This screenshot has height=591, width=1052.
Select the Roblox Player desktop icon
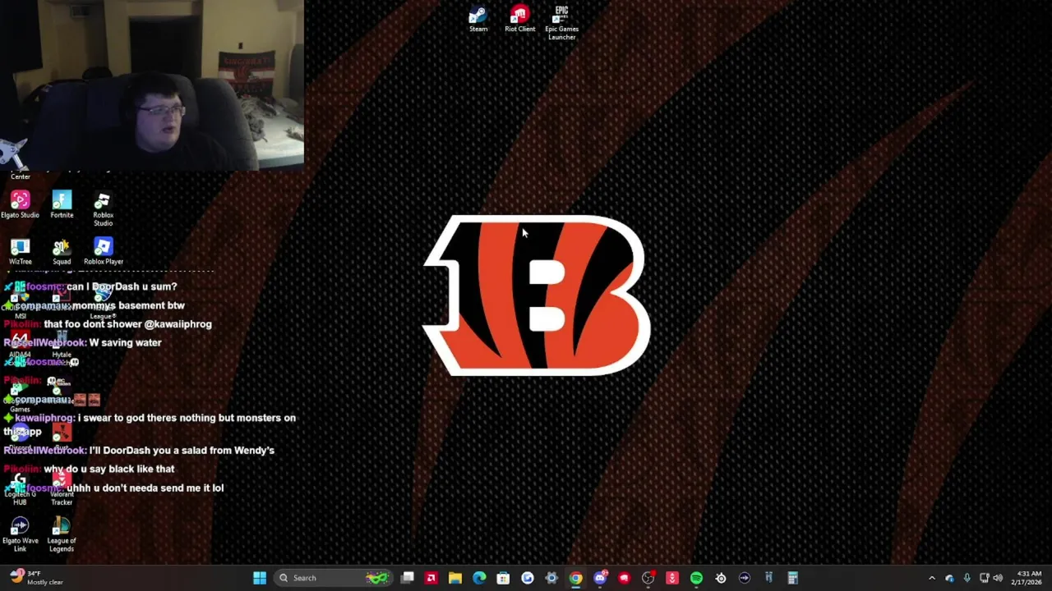coord(103,252)
